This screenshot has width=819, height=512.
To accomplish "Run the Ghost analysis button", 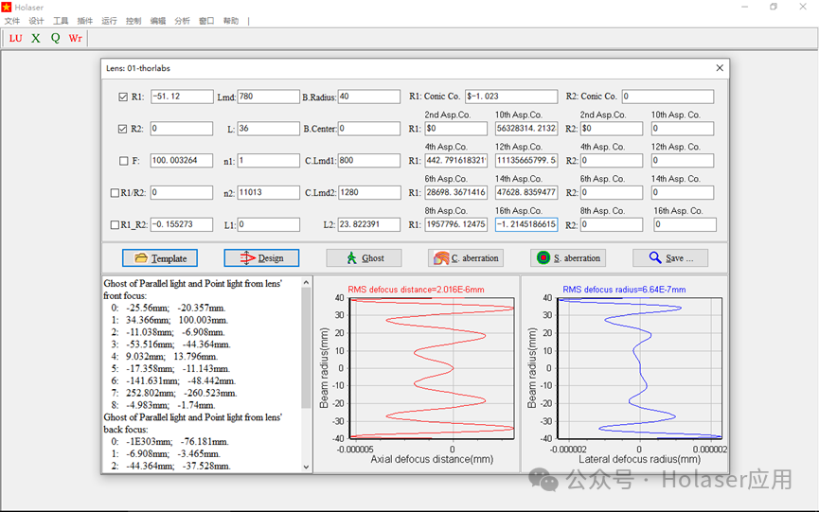I will (365, 257).
